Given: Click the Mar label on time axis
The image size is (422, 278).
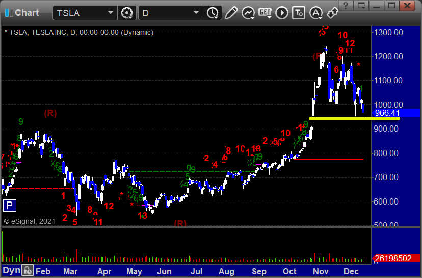Looking at the screenshot, I should tap(70, 271).
